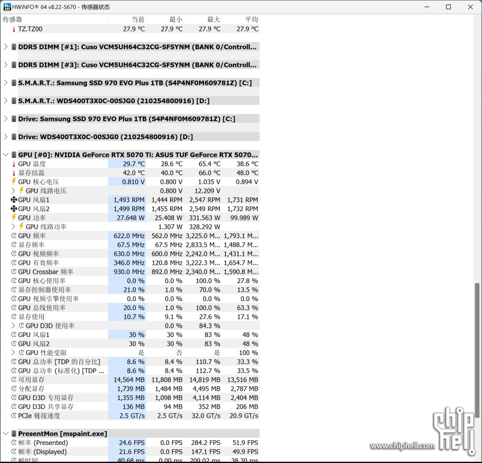This screenshot has width=482, height=463.
Task: Click the gauge icon next to GPU 总线使用率
Action: (14, 308)
